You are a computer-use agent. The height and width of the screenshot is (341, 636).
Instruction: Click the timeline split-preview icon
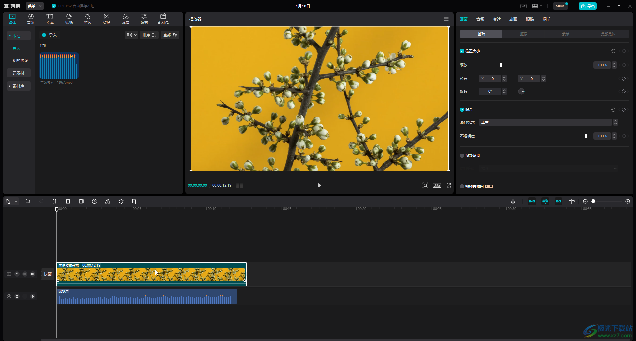(x=572, y=201)
